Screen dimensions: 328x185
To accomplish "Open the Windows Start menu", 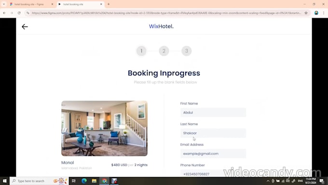I will click(x=5, y=181).
